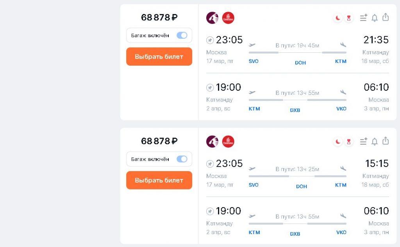Pin the 23:05 Moscow departure, first ticket
This screenshot has width=400, height=247.
(x=210, y=40)
